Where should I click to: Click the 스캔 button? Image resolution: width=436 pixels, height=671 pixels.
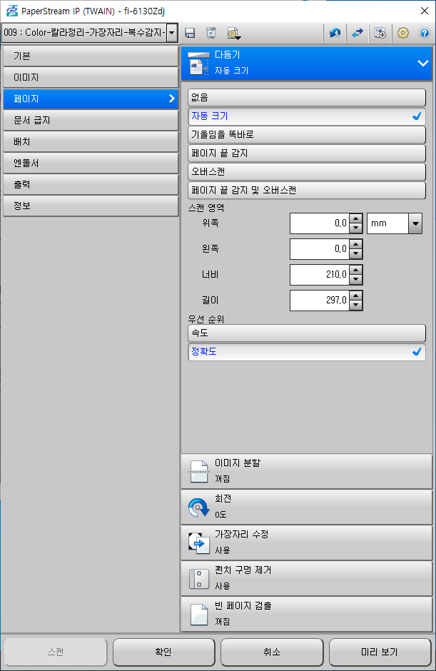pos(56,652)
